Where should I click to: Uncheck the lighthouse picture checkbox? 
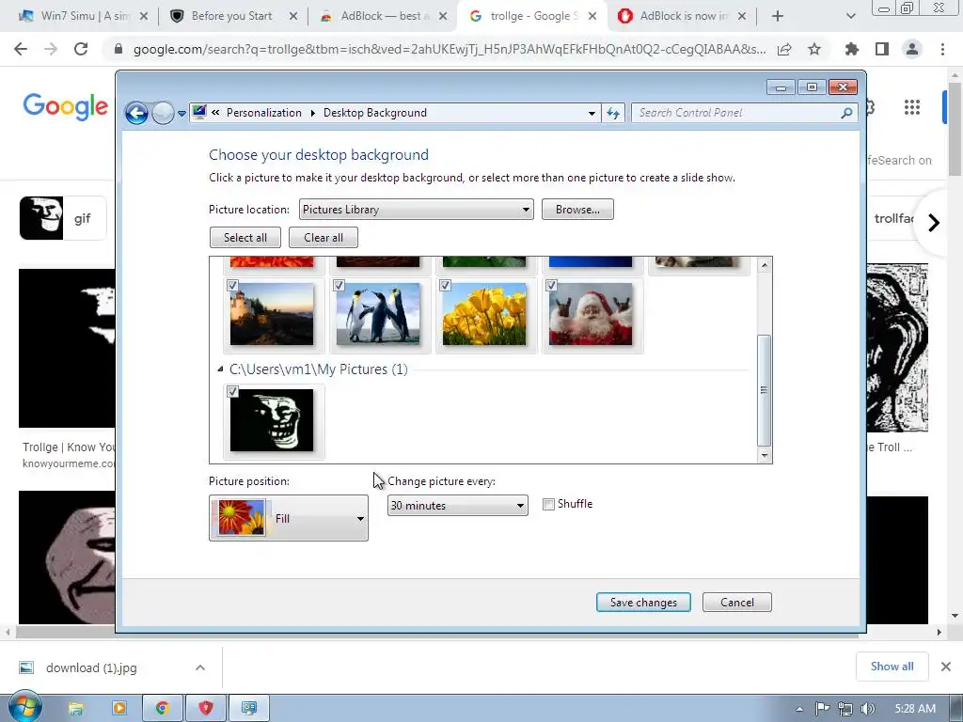click(233, 286)
